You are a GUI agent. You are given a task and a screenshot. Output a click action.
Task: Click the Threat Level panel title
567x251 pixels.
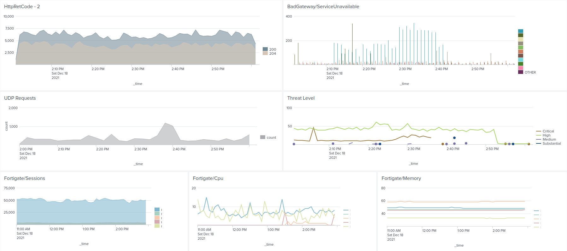pos(301,98)
